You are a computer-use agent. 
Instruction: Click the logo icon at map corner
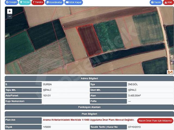pos(170,72)
